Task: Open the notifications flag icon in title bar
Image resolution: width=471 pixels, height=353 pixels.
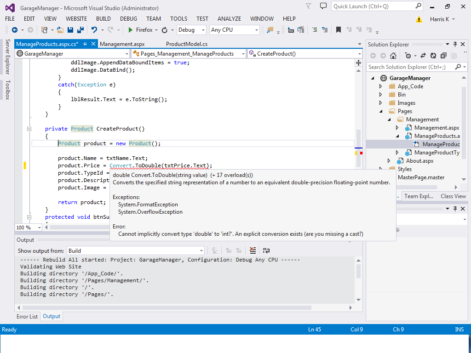Action: [x=309, y=6]
